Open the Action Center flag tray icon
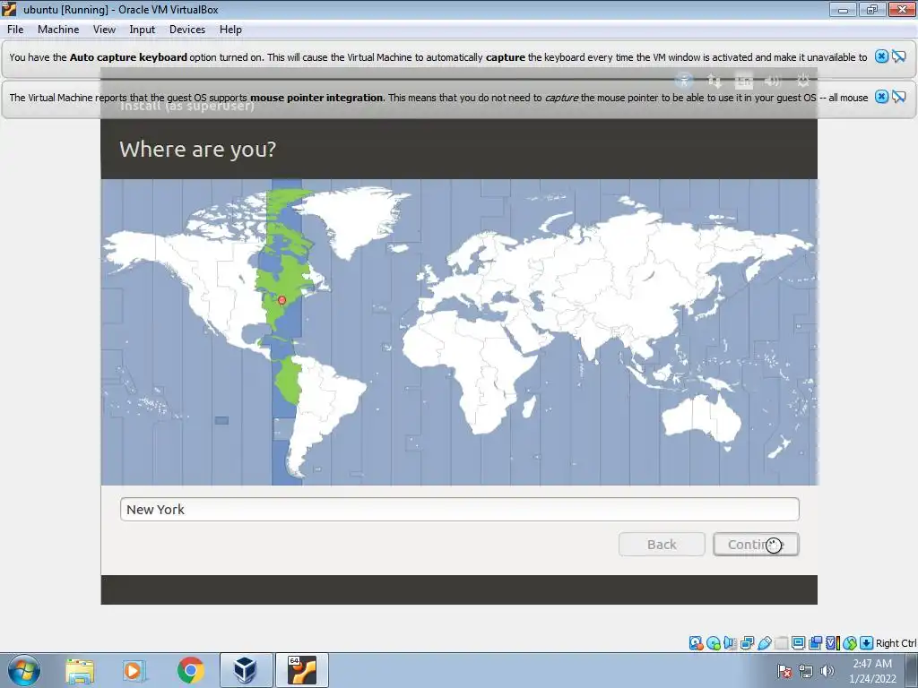This screenshot has width=918, height=688. [784, 671]
